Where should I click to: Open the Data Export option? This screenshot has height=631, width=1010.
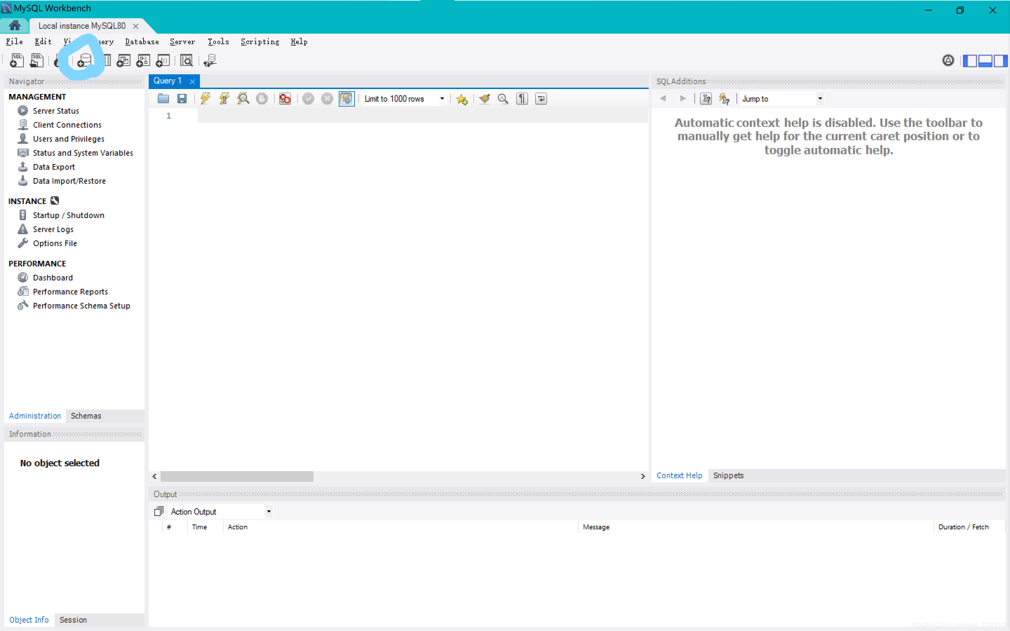[54, 167]
